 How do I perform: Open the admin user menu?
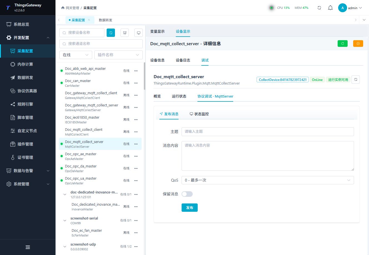[350, 8]
